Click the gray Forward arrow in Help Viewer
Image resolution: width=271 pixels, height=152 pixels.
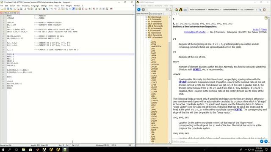point(143,10)
